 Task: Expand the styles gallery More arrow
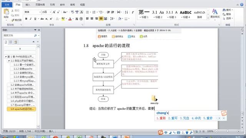pyautogui.click(x=208, y=18)
